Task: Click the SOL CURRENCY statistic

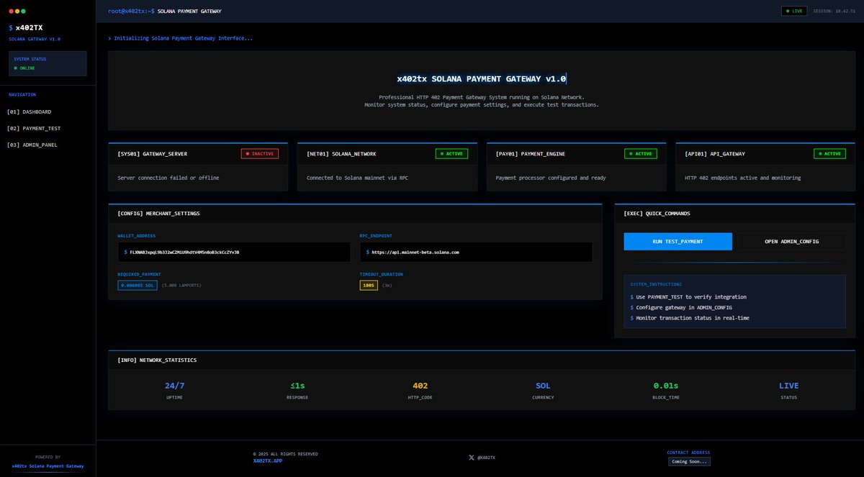Action: point(543,391)
